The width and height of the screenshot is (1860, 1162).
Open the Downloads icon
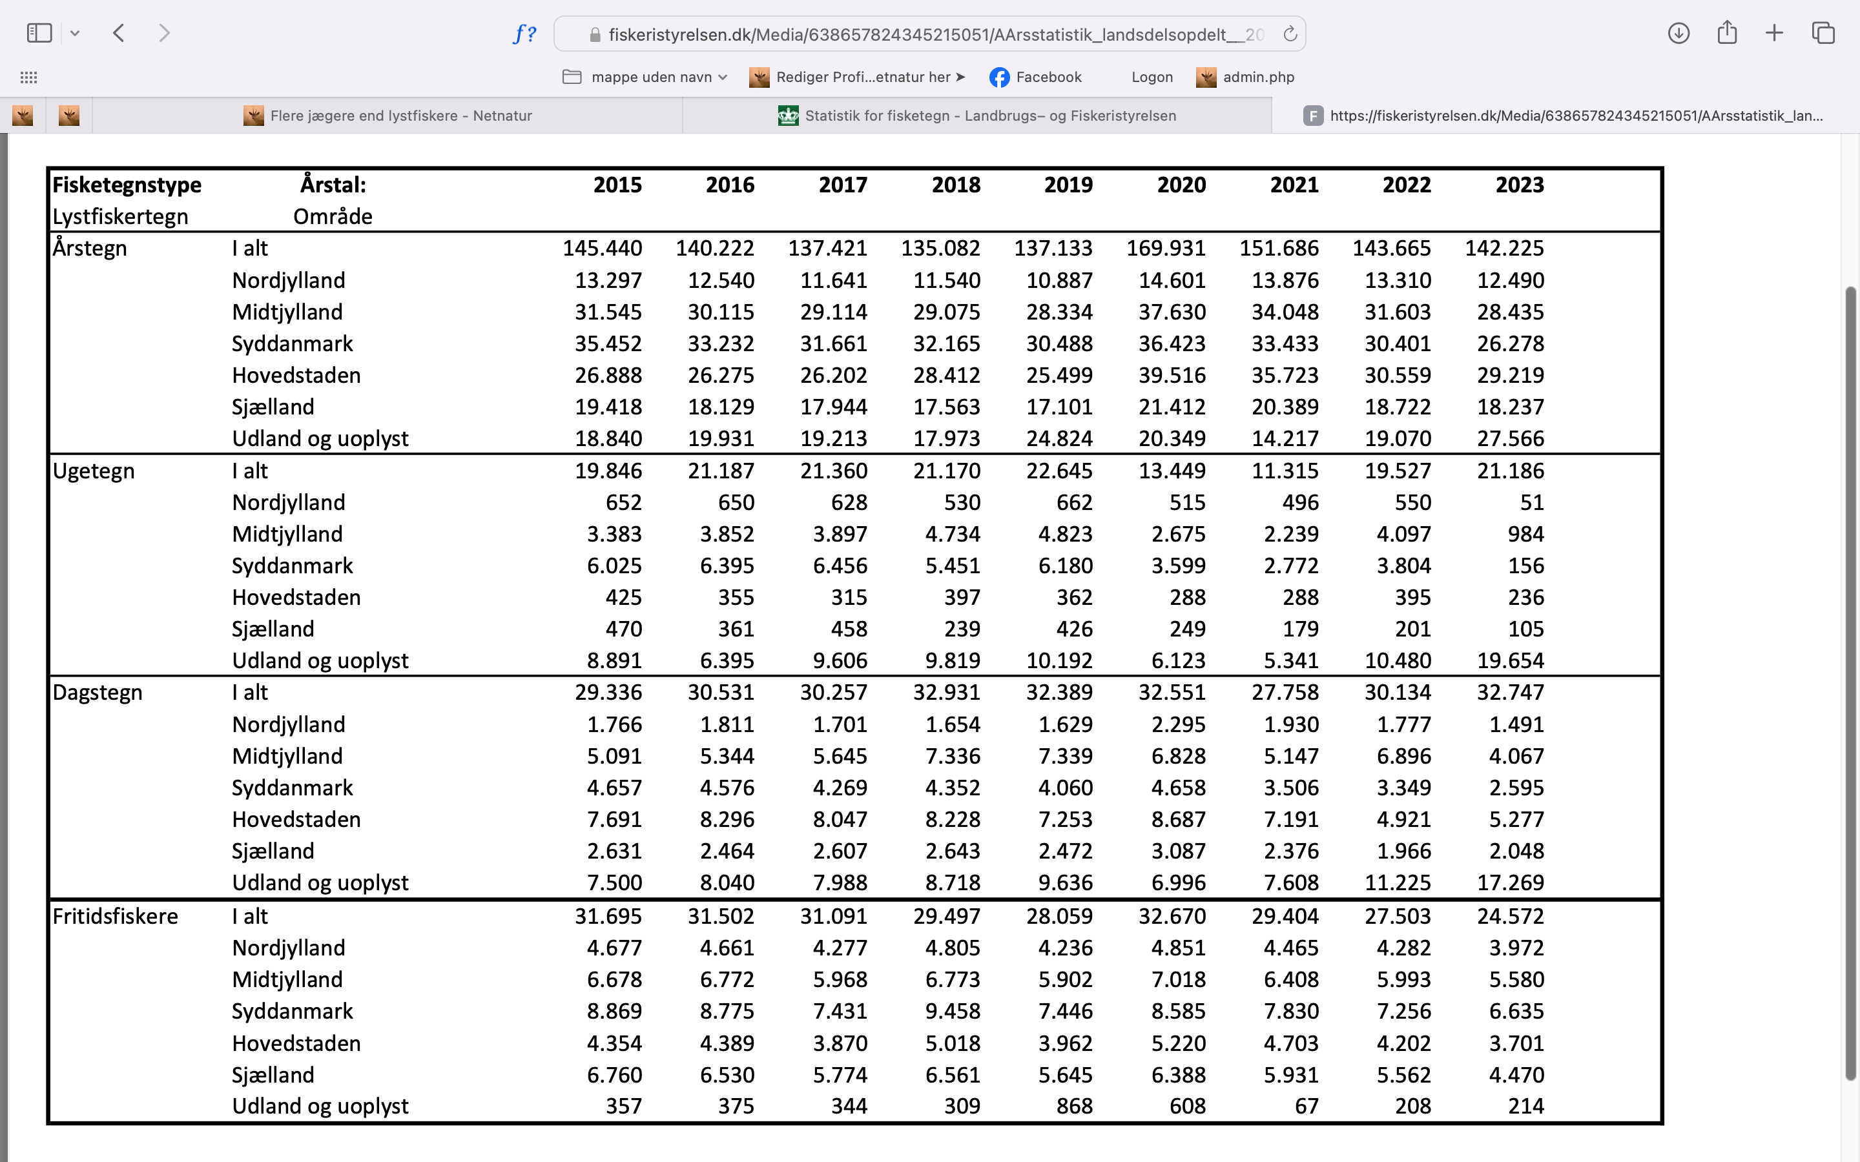[x=1679, y=33]
